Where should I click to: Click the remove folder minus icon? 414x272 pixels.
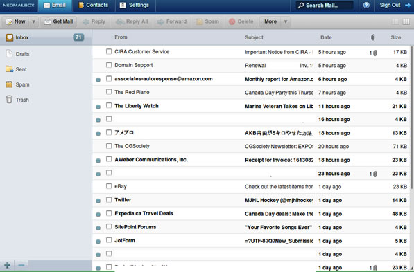tap(21, 265)
